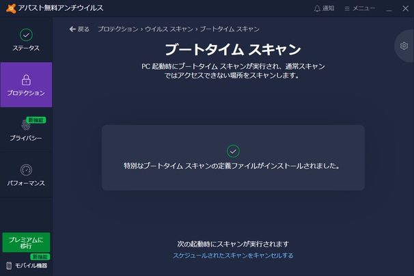Click the プレミアムに移行 upgrade button

click(x=26, y=243)
